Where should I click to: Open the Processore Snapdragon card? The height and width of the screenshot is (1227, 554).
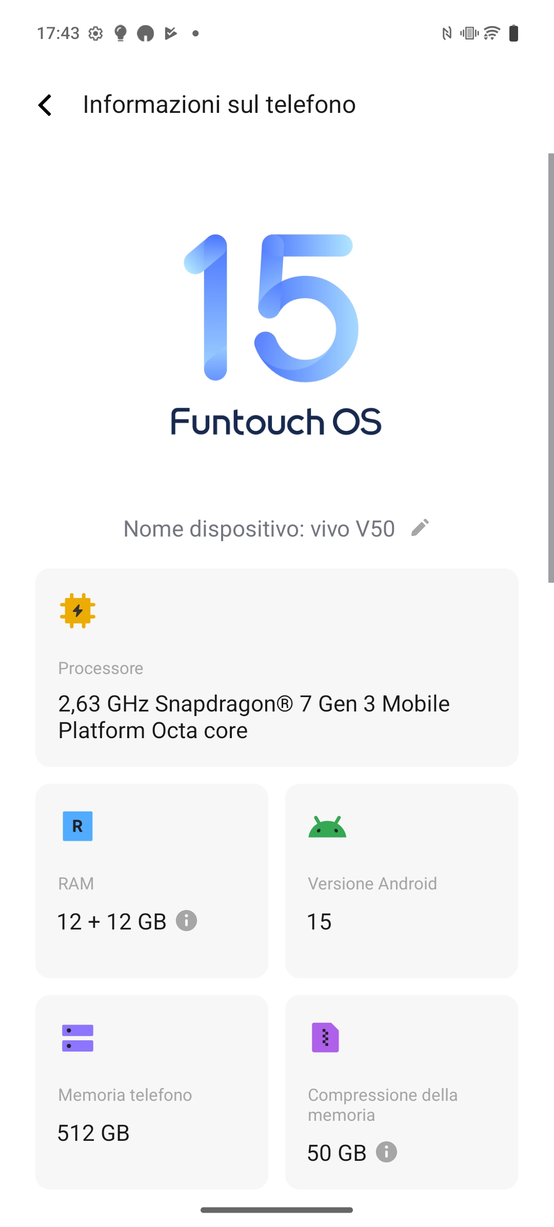[x=277, y=667]
